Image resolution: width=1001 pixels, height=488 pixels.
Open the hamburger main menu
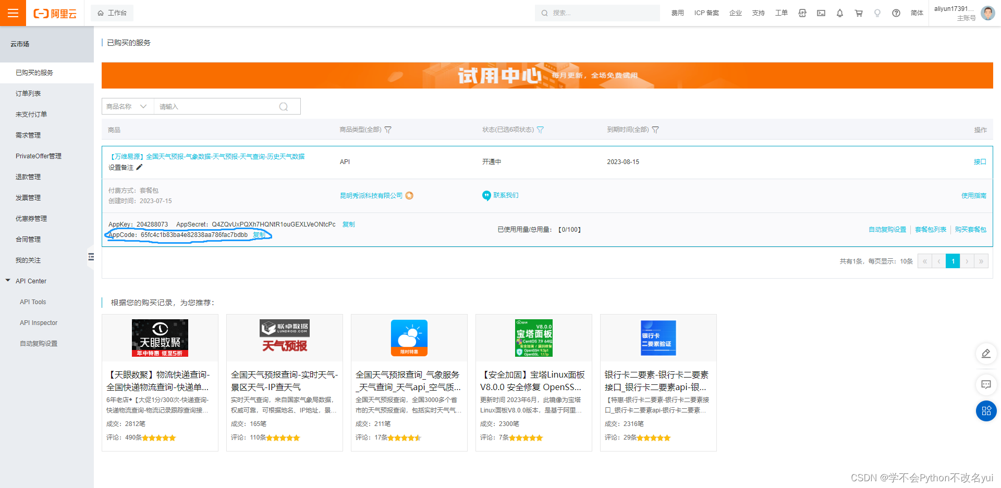[x=13, y=13]
